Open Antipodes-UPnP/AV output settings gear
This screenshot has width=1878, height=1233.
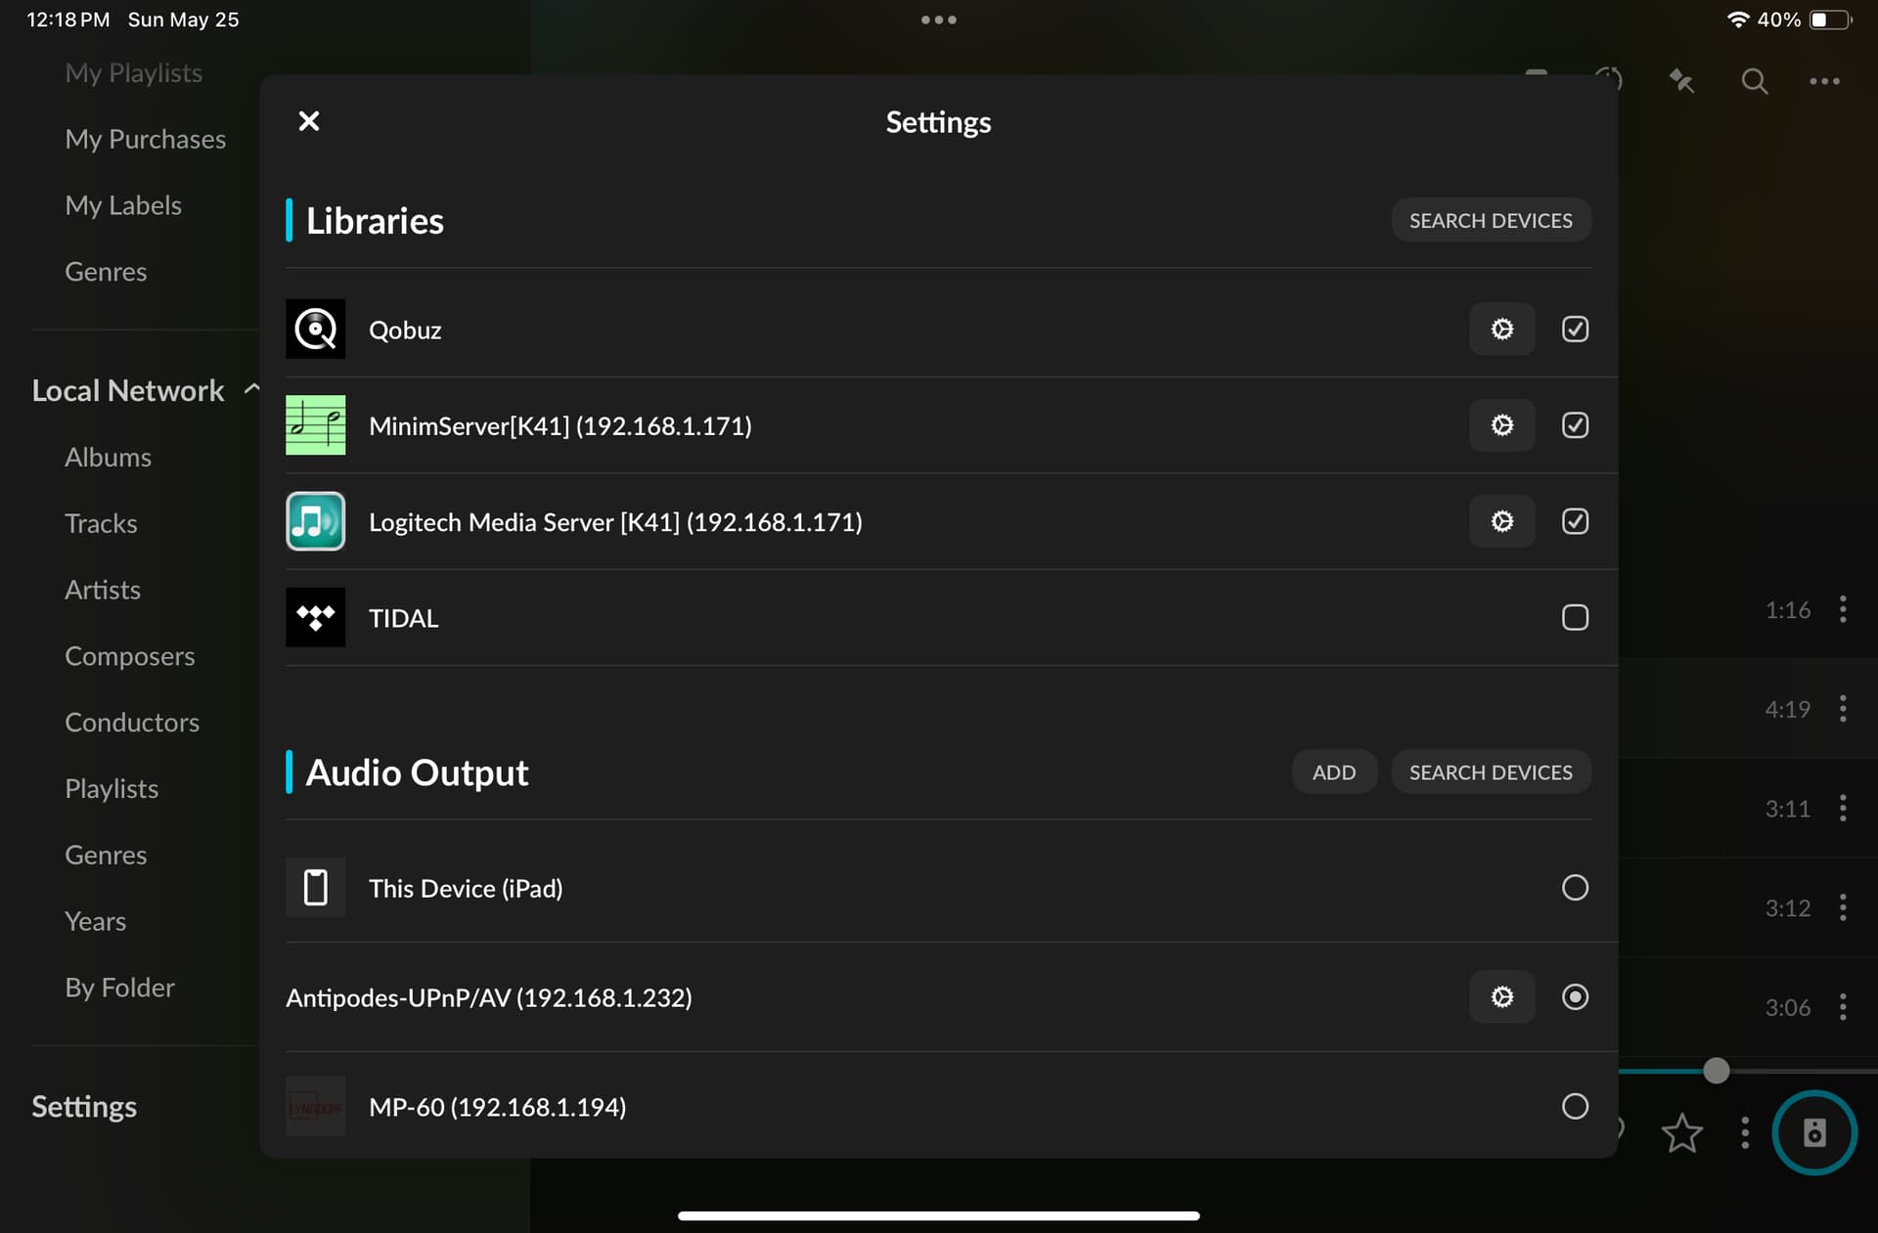[x=1501, y=996]
